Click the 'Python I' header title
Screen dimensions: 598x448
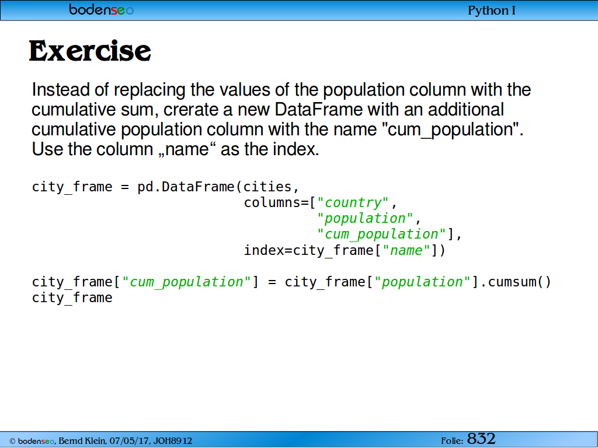[491, 10]
